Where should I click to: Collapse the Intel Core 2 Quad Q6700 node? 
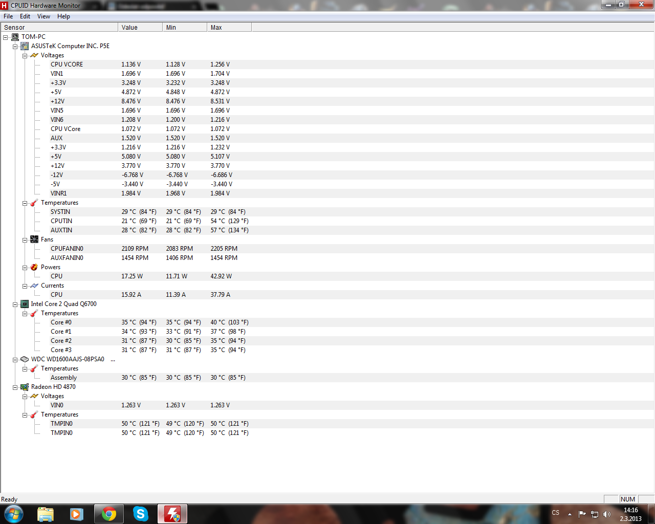[15, 304]
